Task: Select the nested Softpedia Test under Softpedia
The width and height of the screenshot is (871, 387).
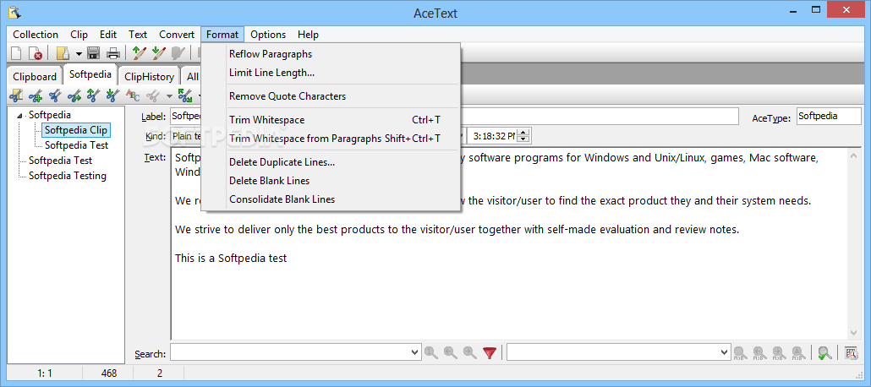Action: pyautogui.click(x=76, y=145)
